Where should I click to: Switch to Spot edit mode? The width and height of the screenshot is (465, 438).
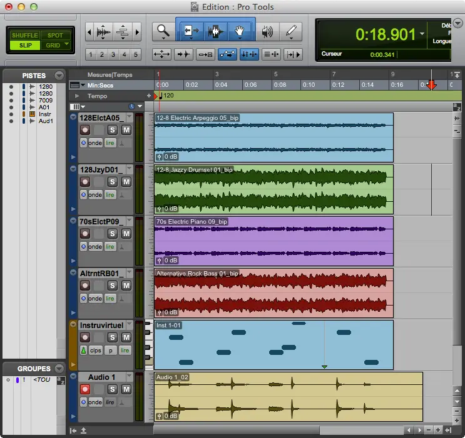tap(55, 36)
